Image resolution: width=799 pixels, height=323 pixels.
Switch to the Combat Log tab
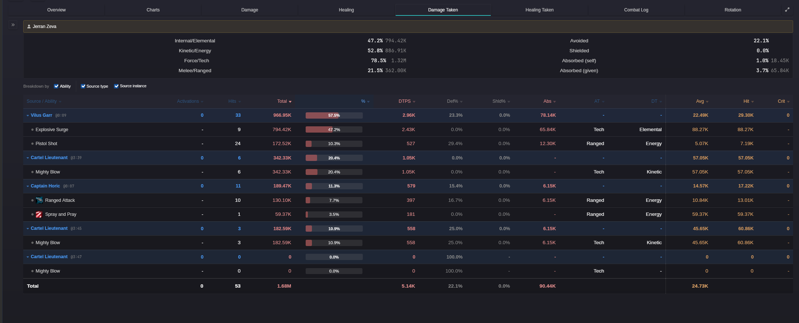[x=636, y=10]
